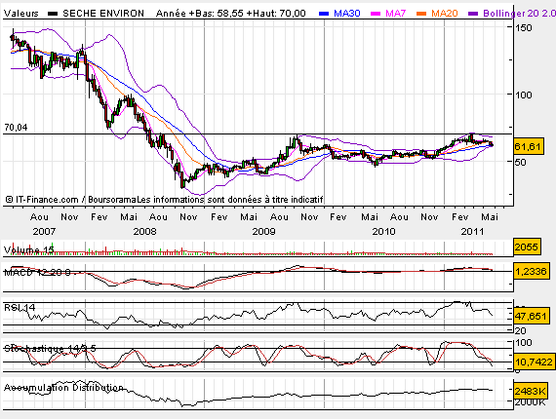Click the 2008 year label

[x=144, y=232]
